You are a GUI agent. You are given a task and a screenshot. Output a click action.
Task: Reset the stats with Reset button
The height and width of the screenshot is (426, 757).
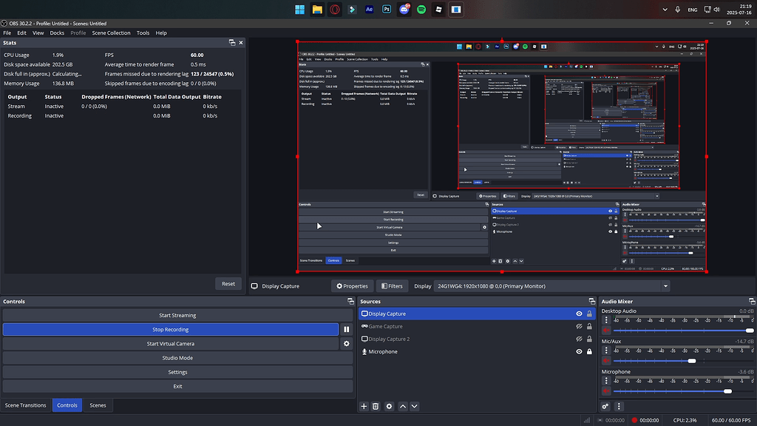(228, 283)
